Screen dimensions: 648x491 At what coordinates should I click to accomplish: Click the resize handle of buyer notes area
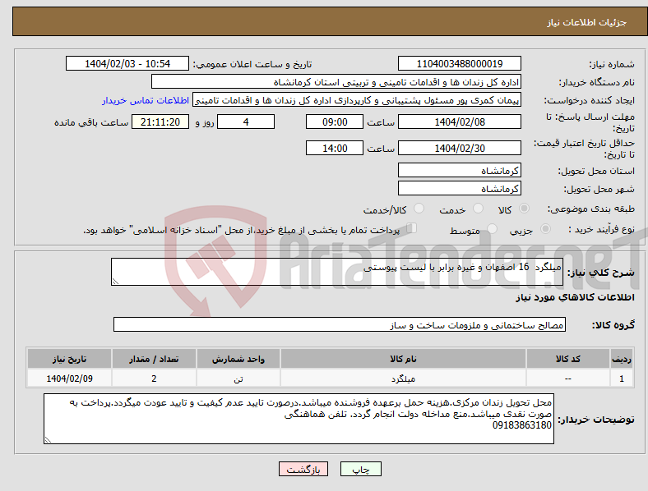(x=48, y=440)
